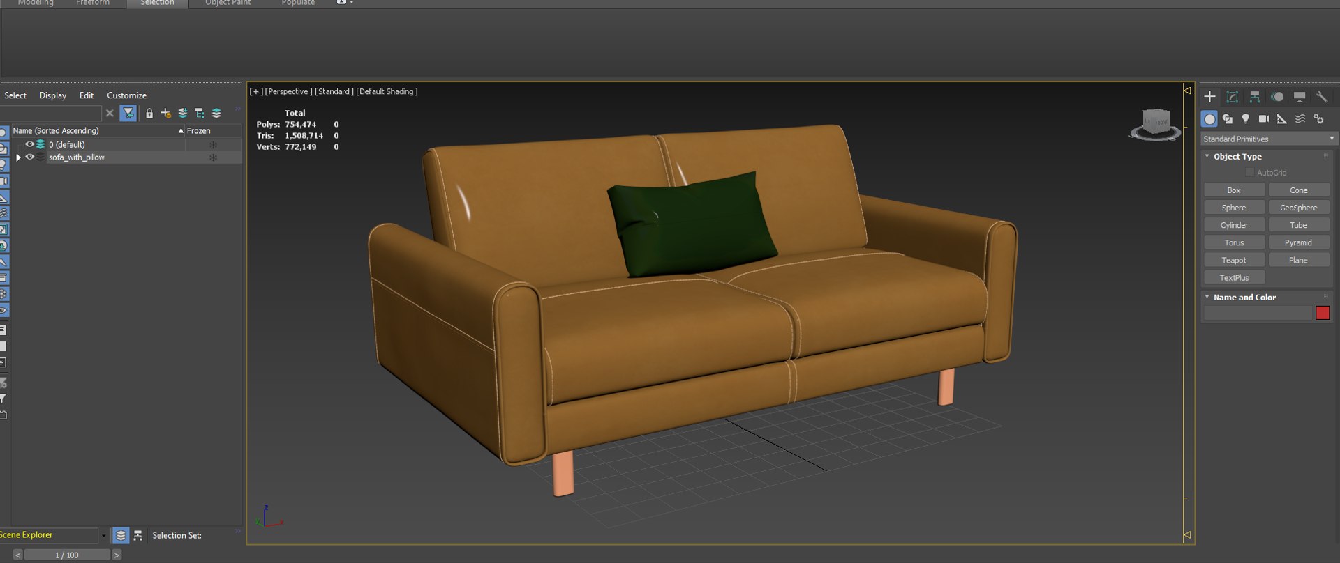Toggle frozen state of 0 (default) layer
This screenshot has height=563, width=1340.
tap(213, 144)
